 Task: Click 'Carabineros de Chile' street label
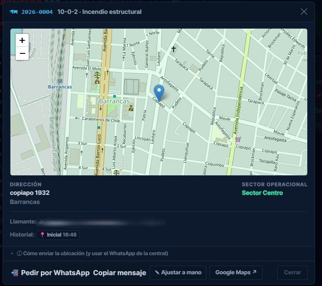coord(101,119)
